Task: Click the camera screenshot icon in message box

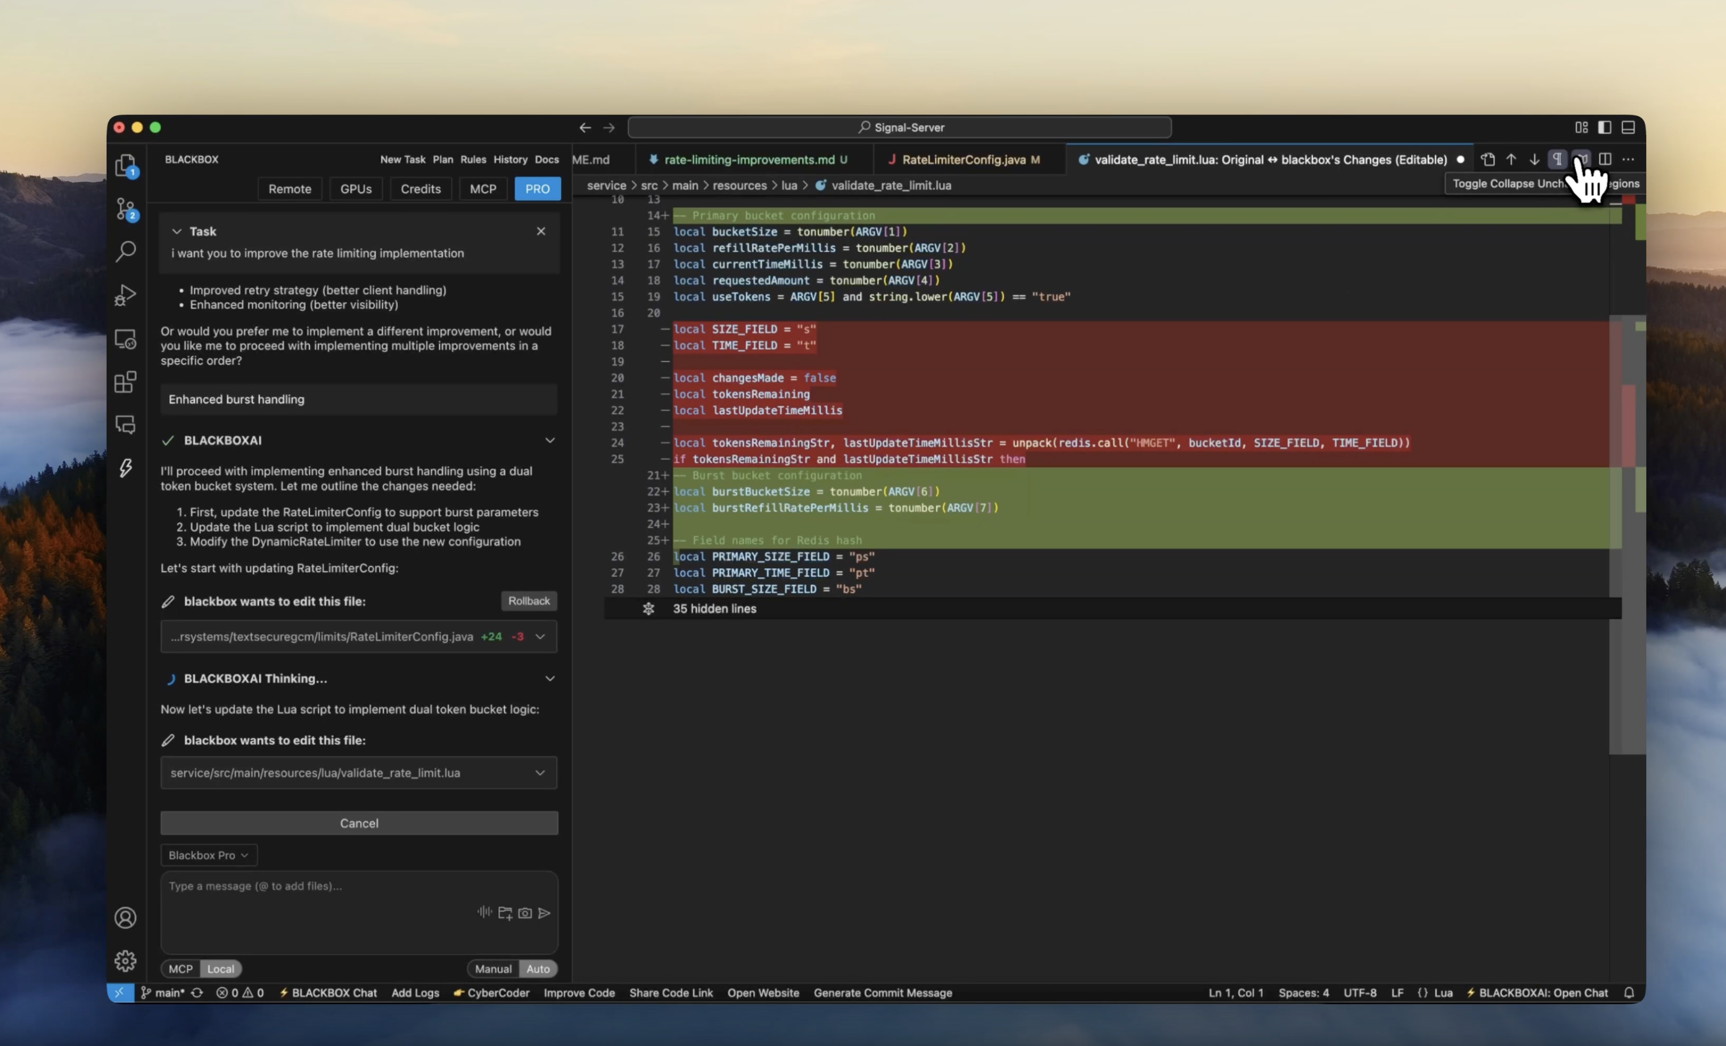Action: pyautogui.click(x=524, y=913)
